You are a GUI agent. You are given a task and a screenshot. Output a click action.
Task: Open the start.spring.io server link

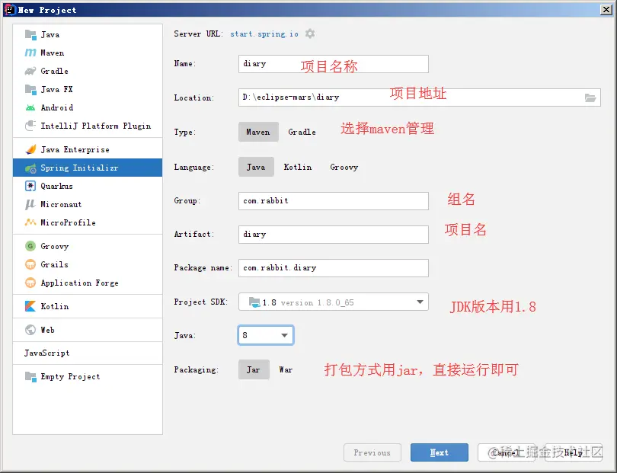(264, 34)
